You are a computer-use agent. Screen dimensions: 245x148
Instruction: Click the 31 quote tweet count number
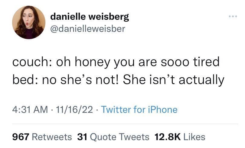82,137
